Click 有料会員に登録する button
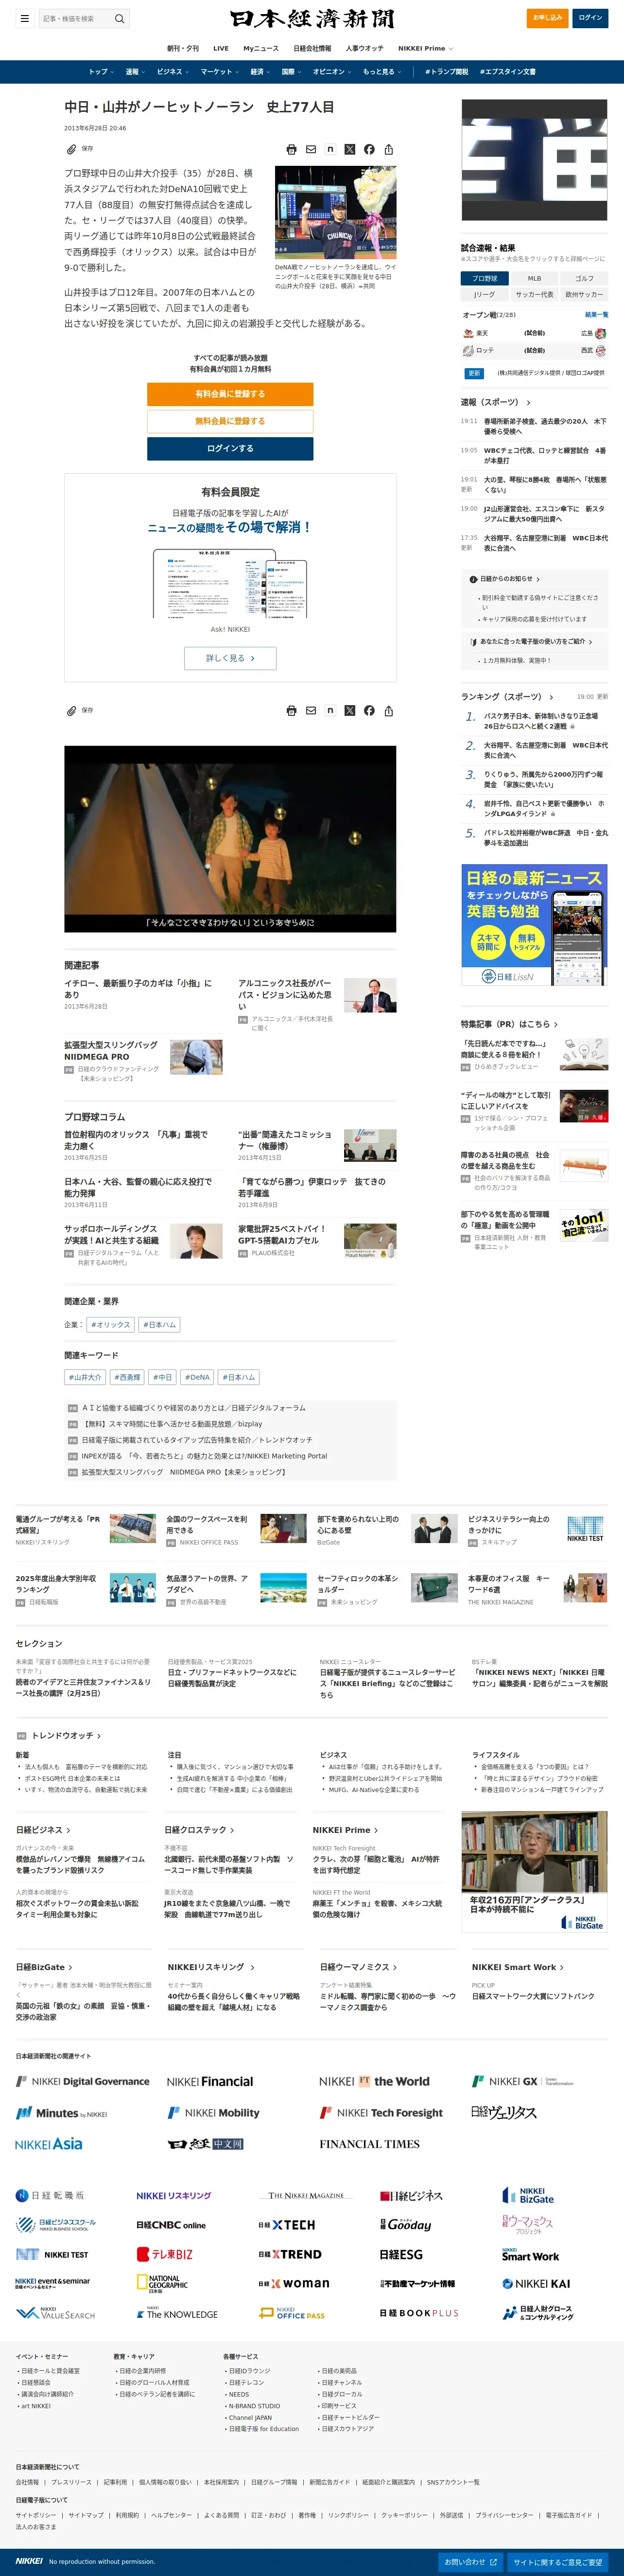This screenshot has width=624, height=2576. (230, 394)
